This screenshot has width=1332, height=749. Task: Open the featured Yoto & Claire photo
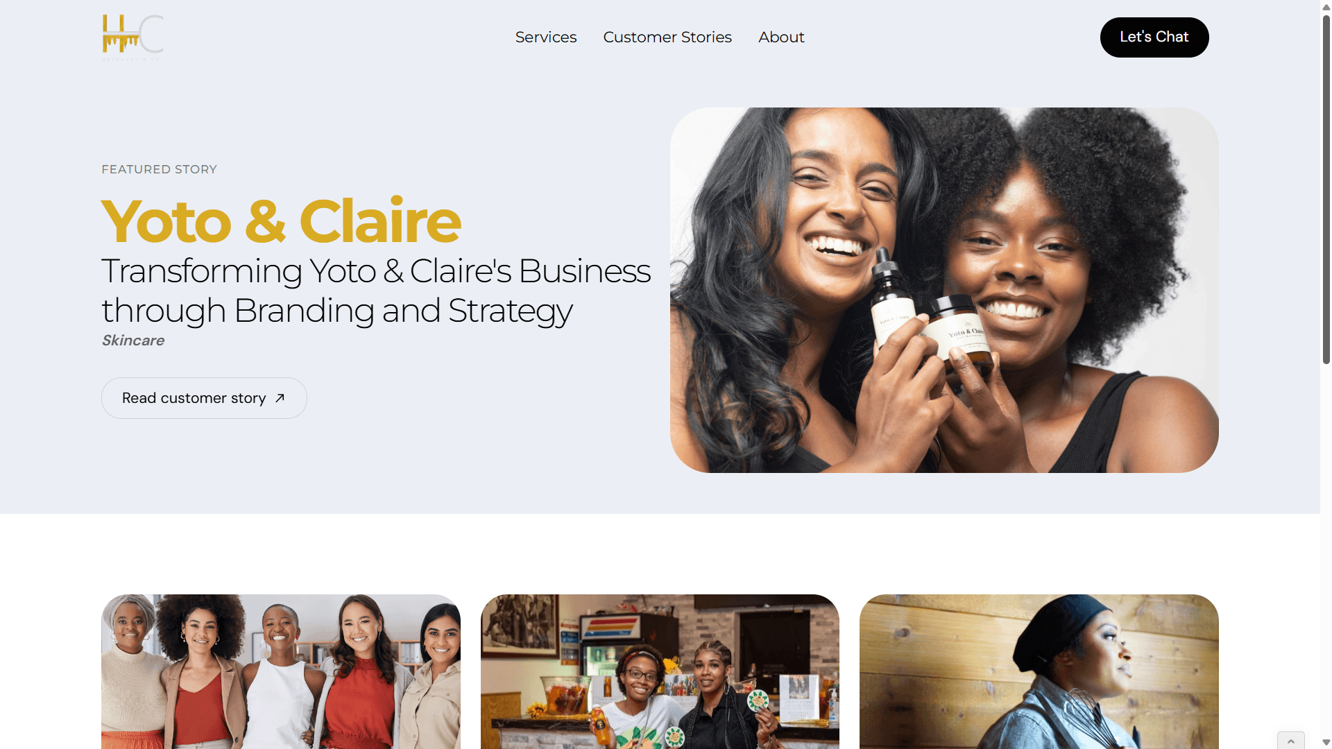[x=944, y=290]
